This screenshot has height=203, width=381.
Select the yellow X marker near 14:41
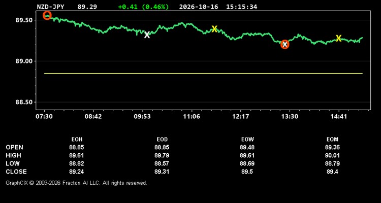coord(338,38)
